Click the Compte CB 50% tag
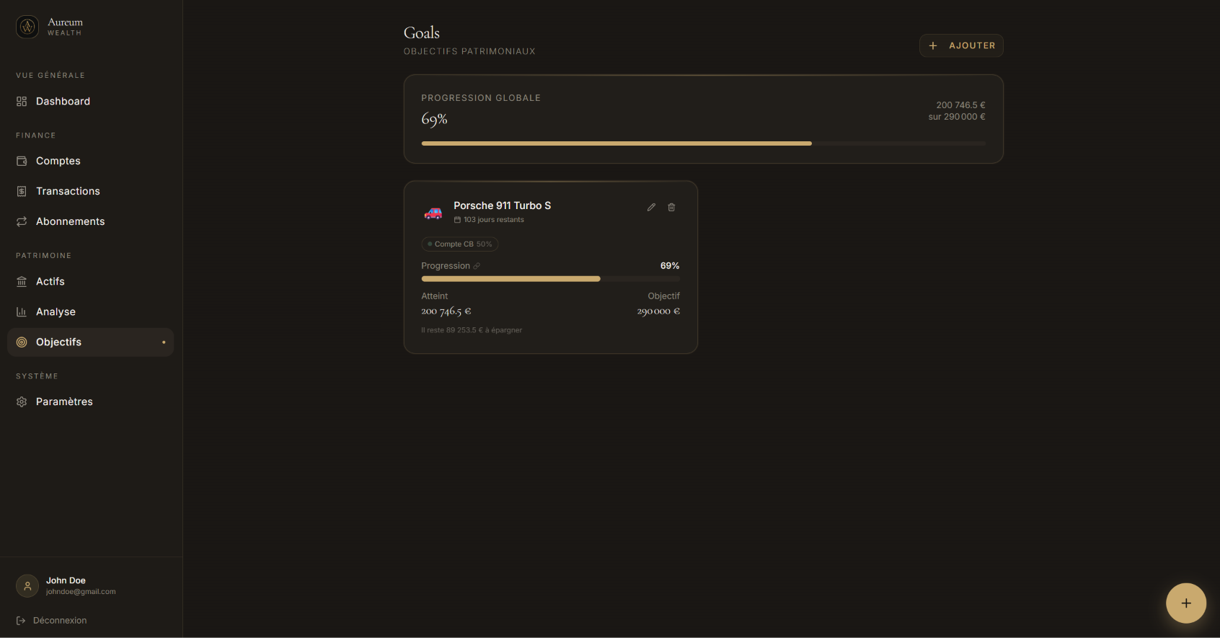This screenshot has width=1220, height=638. click(460, 244)
